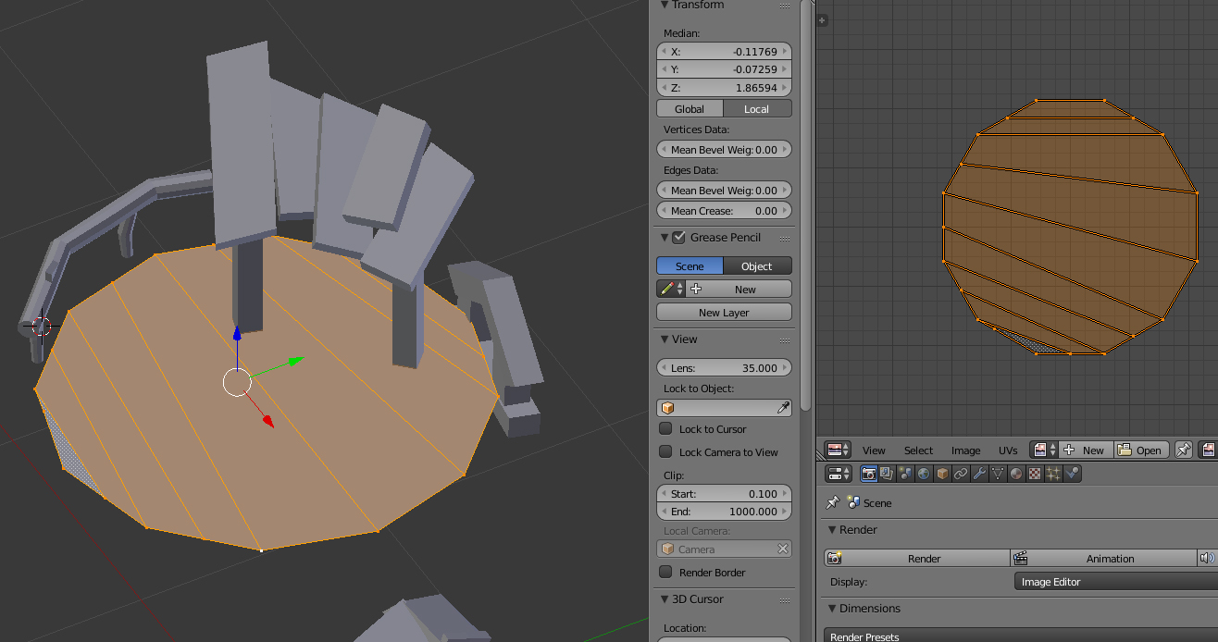The width and height of the screenshot is (1218, 642).
Task: Select the Modifiers wrench icon
Action: [x=979, y=474]
